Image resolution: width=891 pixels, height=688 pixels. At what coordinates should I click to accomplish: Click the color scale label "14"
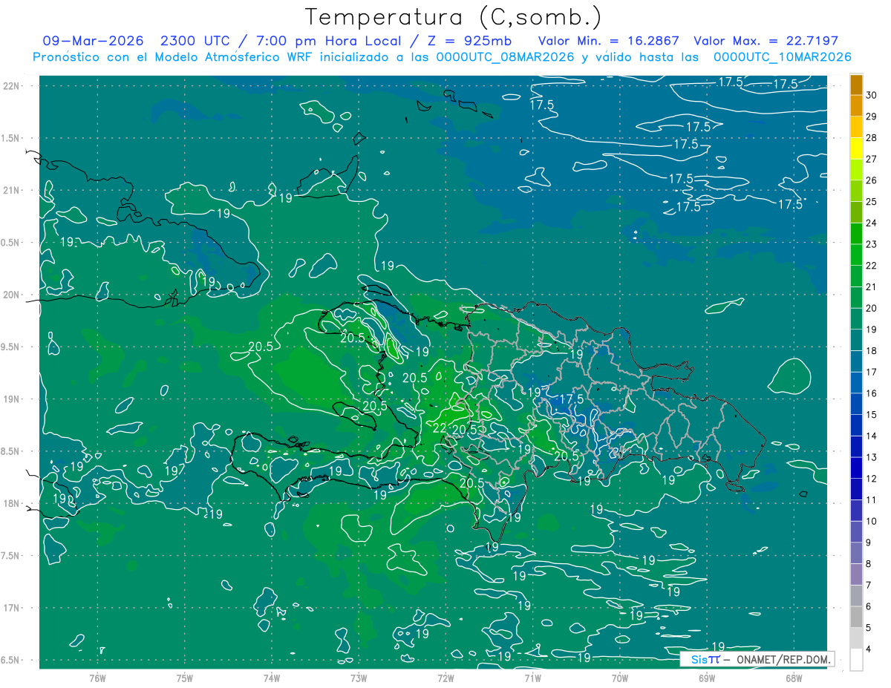(872, 436)
